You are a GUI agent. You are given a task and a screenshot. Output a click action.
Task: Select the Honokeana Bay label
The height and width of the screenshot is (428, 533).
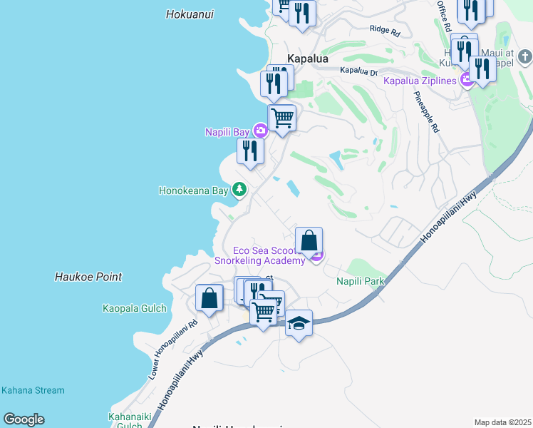(x=193, y=190)
